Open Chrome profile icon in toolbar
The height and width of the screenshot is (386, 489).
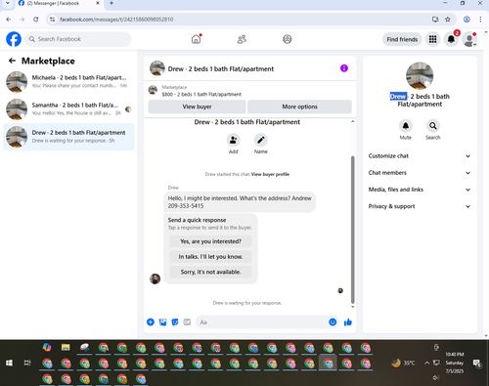467,20
